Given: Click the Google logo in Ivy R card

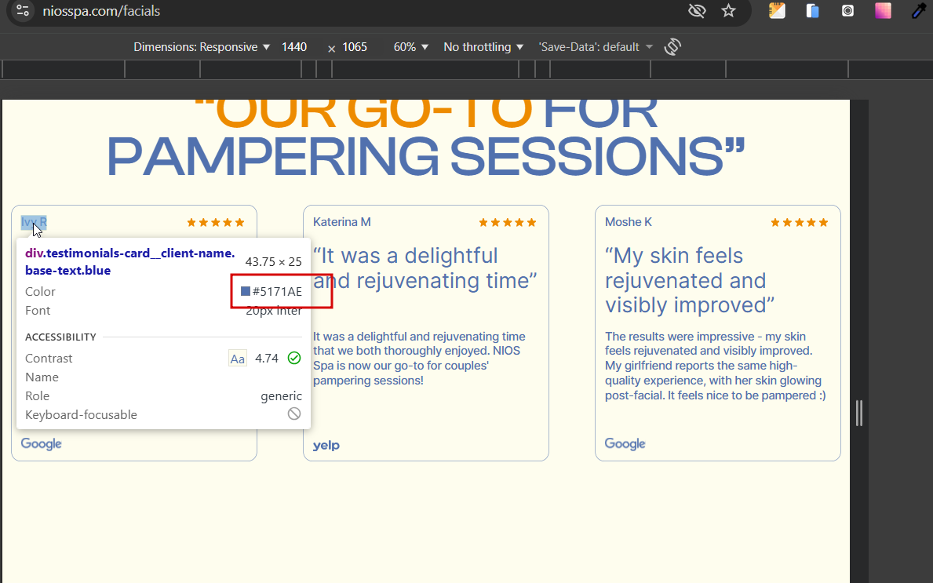Looking at the screenshot, I should point(41,444).
